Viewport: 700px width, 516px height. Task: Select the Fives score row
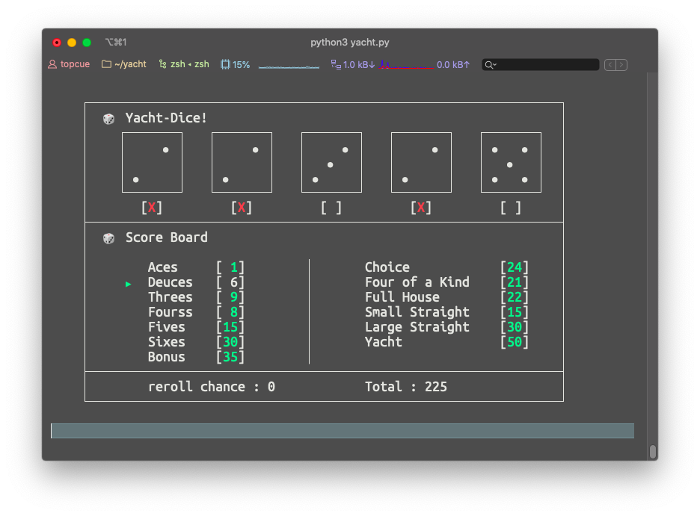[197, 327]
